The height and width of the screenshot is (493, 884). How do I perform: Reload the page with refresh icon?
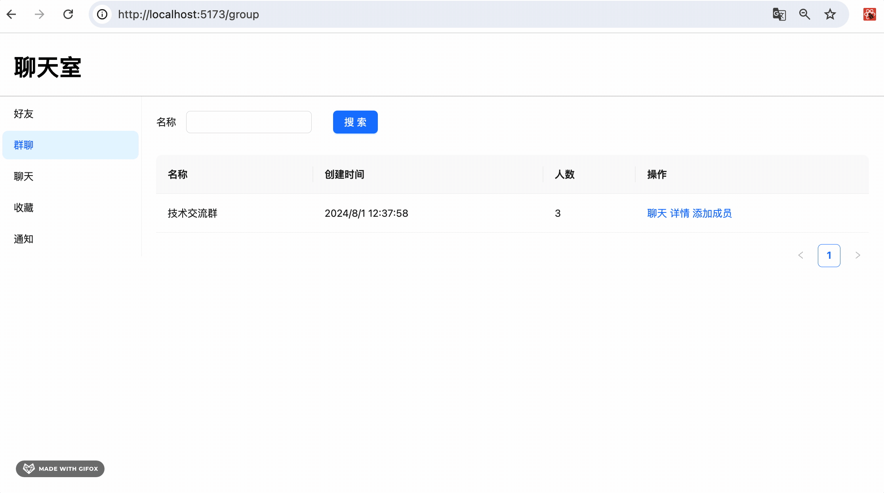coord(68,15)
